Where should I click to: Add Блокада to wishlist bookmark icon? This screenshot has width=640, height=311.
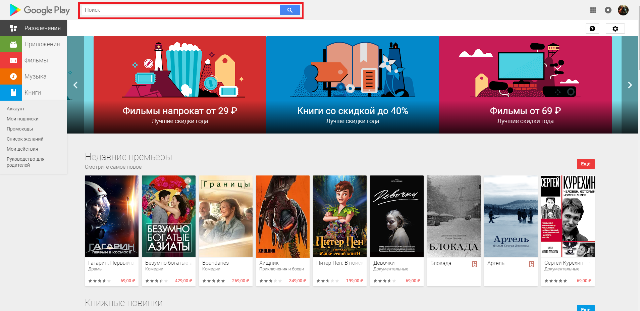475,264
